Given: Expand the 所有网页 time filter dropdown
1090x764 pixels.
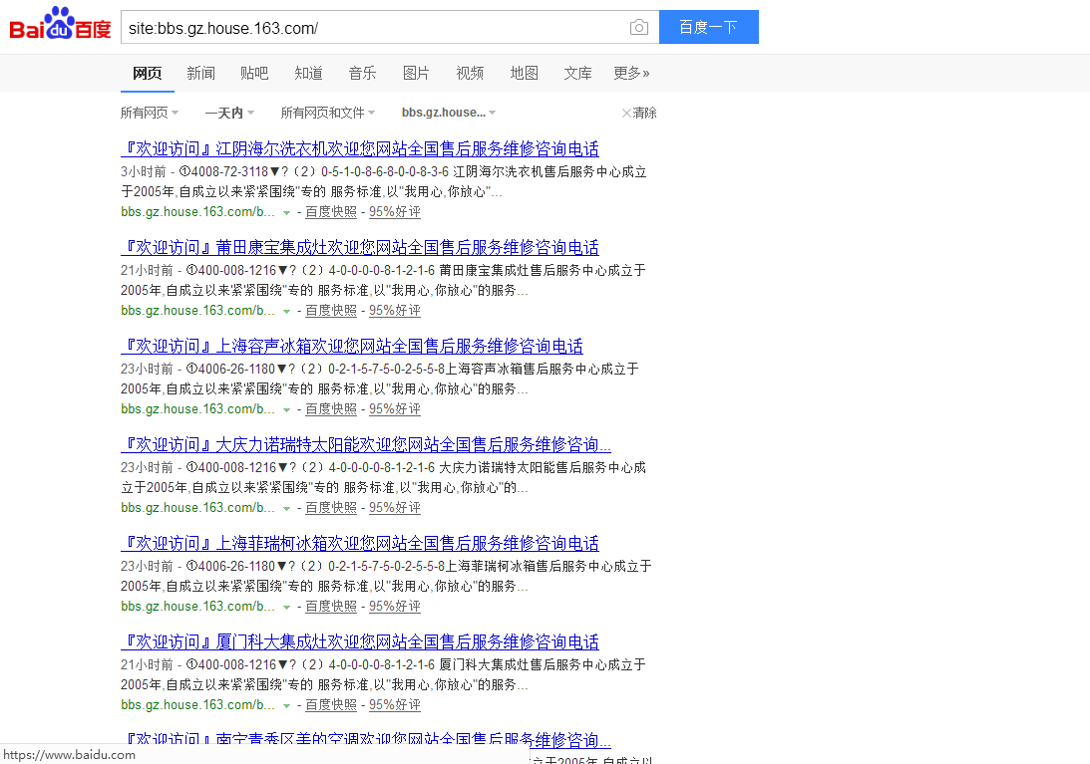Looking at the screenshot, I should pyautogui.click(x=149, y=113).
